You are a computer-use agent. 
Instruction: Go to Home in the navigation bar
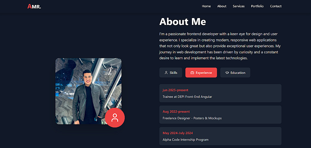(206, 6)
